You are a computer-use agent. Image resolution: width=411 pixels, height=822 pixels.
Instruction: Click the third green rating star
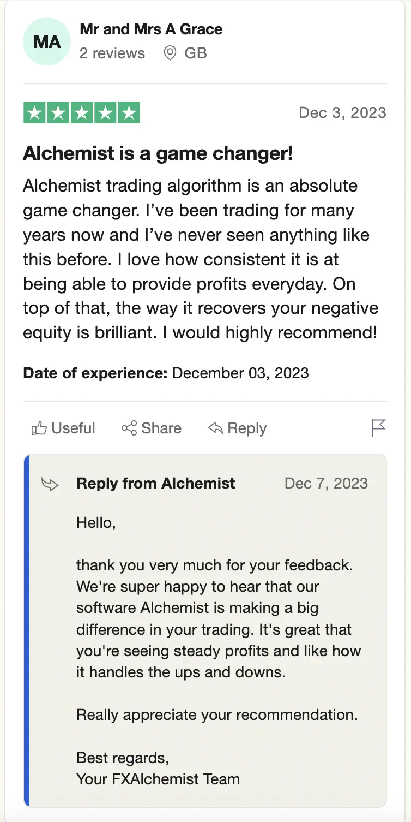[x=82, y=113]
